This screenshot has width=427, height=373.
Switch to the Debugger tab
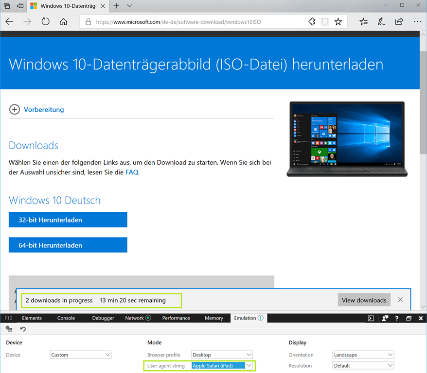click(103, 318)
